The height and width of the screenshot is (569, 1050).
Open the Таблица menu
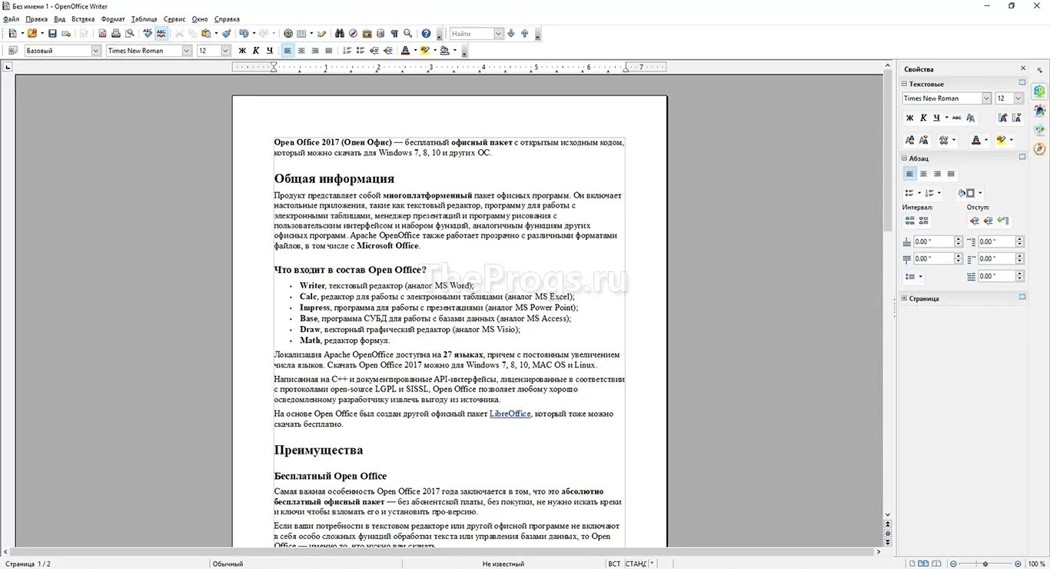[x=144, y=19]
